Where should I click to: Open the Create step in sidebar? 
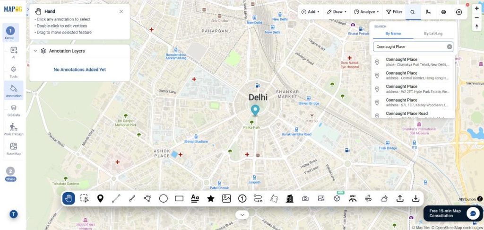[x=10, y=33]
